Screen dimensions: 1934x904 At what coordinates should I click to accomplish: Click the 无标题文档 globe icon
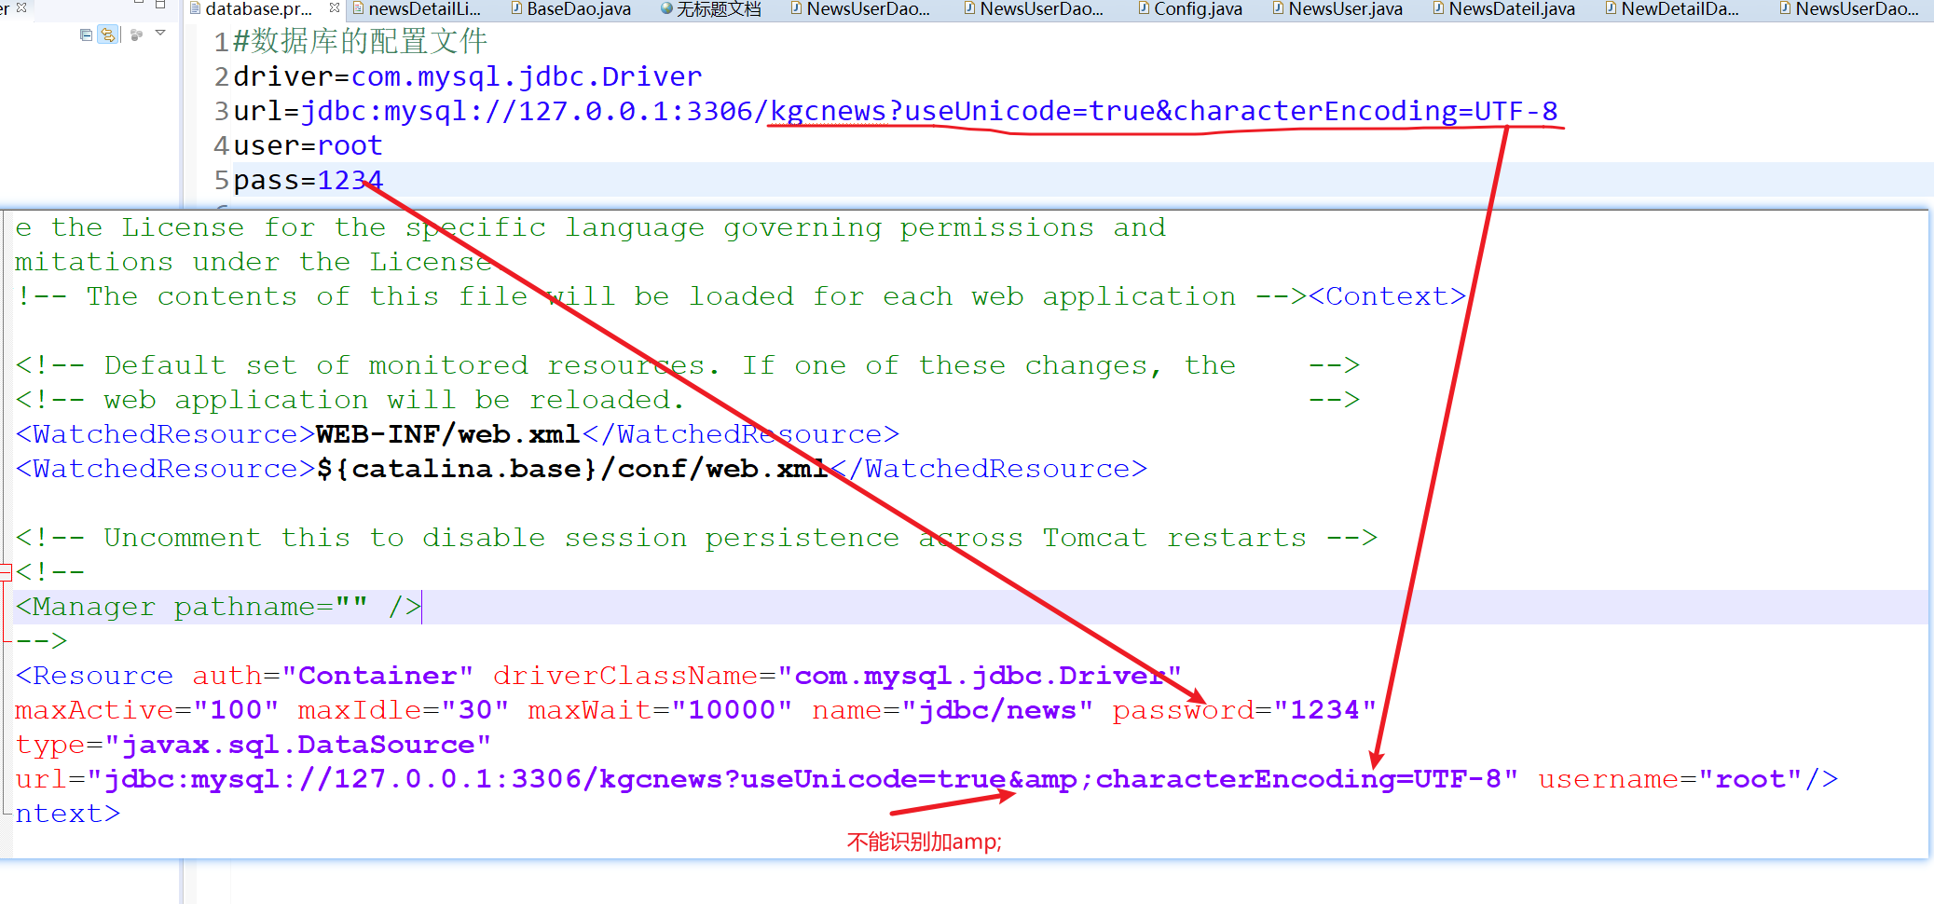click(666, 8)
